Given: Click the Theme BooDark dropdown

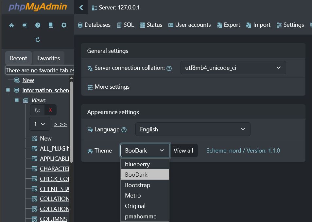Looking at the screenshot, I should [x=145, y=151].
